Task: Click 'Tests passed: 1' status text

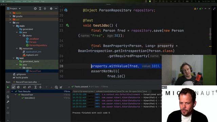Action: [82, 87]
